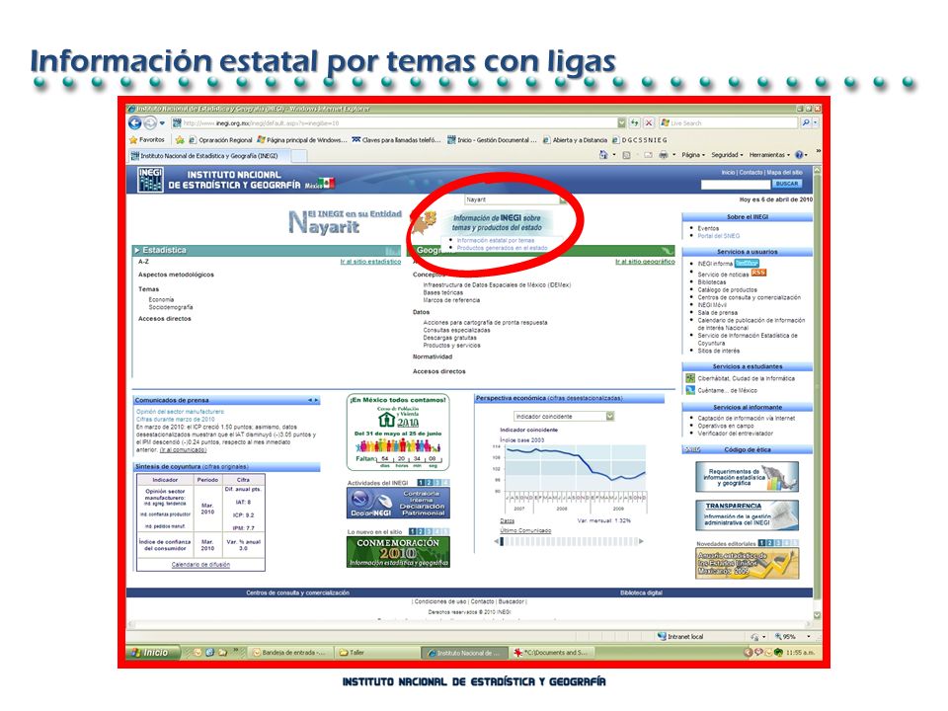Open the recent pages dropdown arrow
The height and width of the screenshot is (711, 948).
point(162,123)
